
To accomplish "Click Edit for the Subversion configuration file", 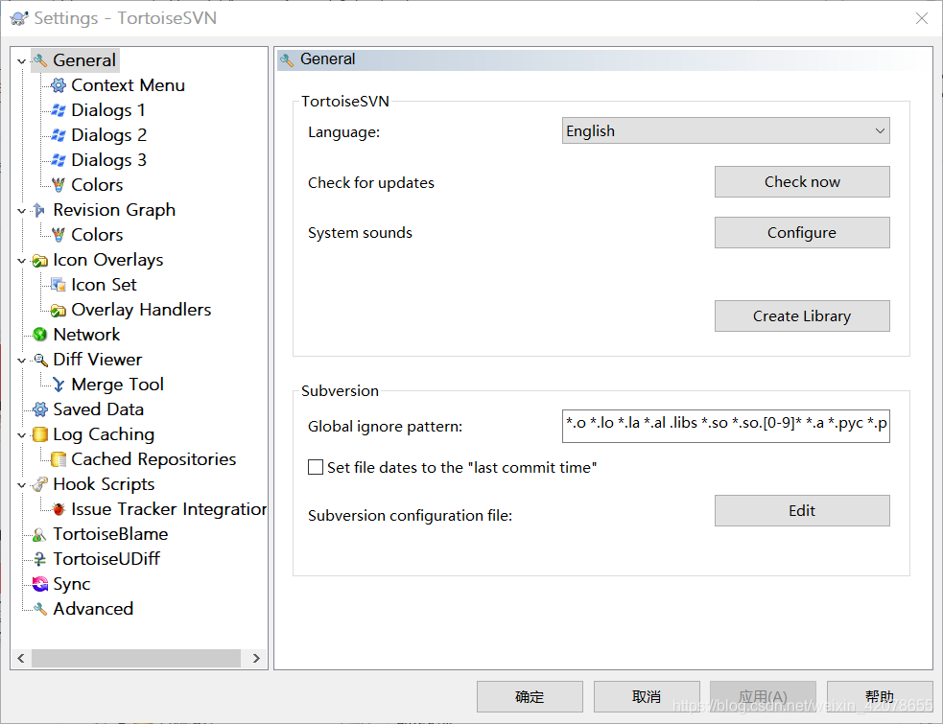I will pos(802,510).
